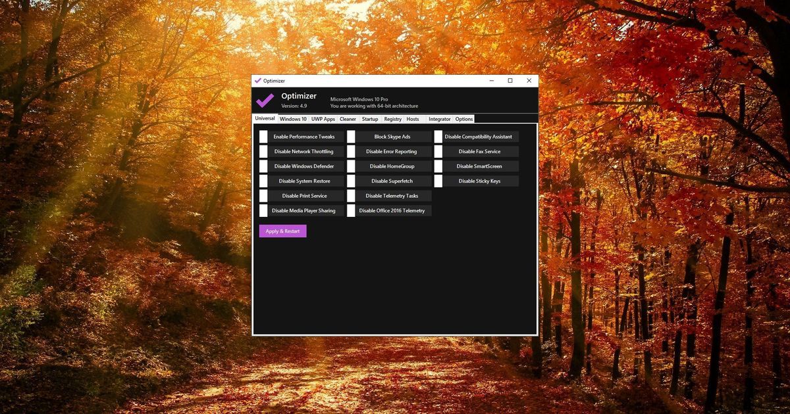Tick the Block Skype Ads checkbox
This screenshot has width=790, height=414.
click(352, 136)
